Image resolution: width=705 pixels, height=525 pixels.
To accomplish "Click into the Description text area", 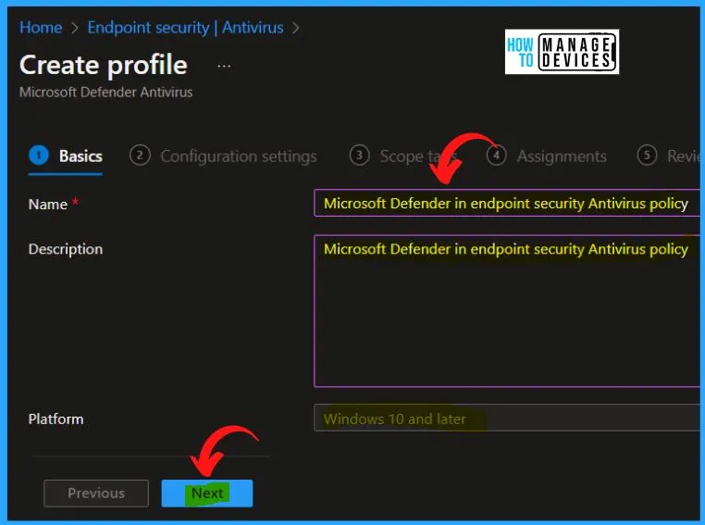I will point(507,311).
